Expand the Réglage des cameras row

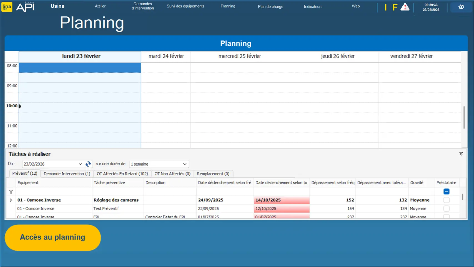pyautogui.click(x=11, y=200)
